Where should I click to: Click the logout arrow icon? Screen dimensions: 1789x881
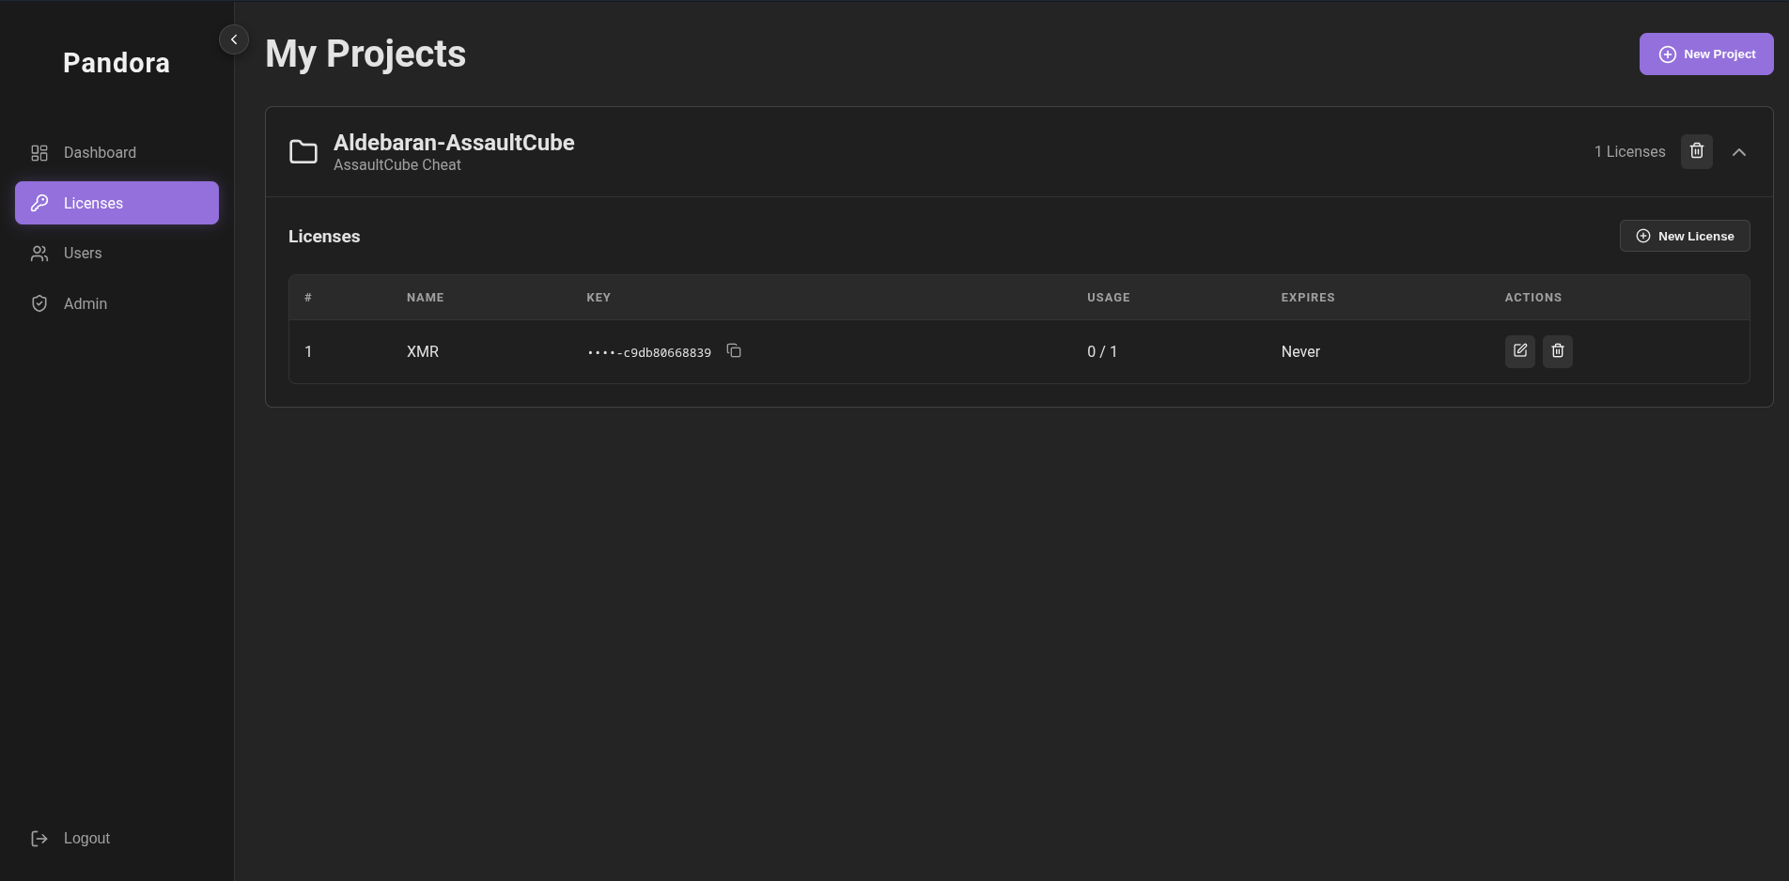[x=39, y=838]
